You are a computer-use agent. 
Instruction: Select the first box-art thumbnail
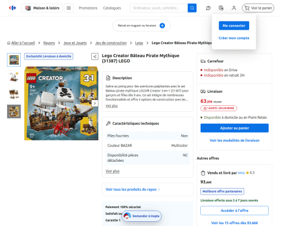coord(14,59)
